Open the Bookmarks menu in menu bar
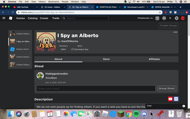Viewport: 190px width, 119px height. click(x=54, y=2)
